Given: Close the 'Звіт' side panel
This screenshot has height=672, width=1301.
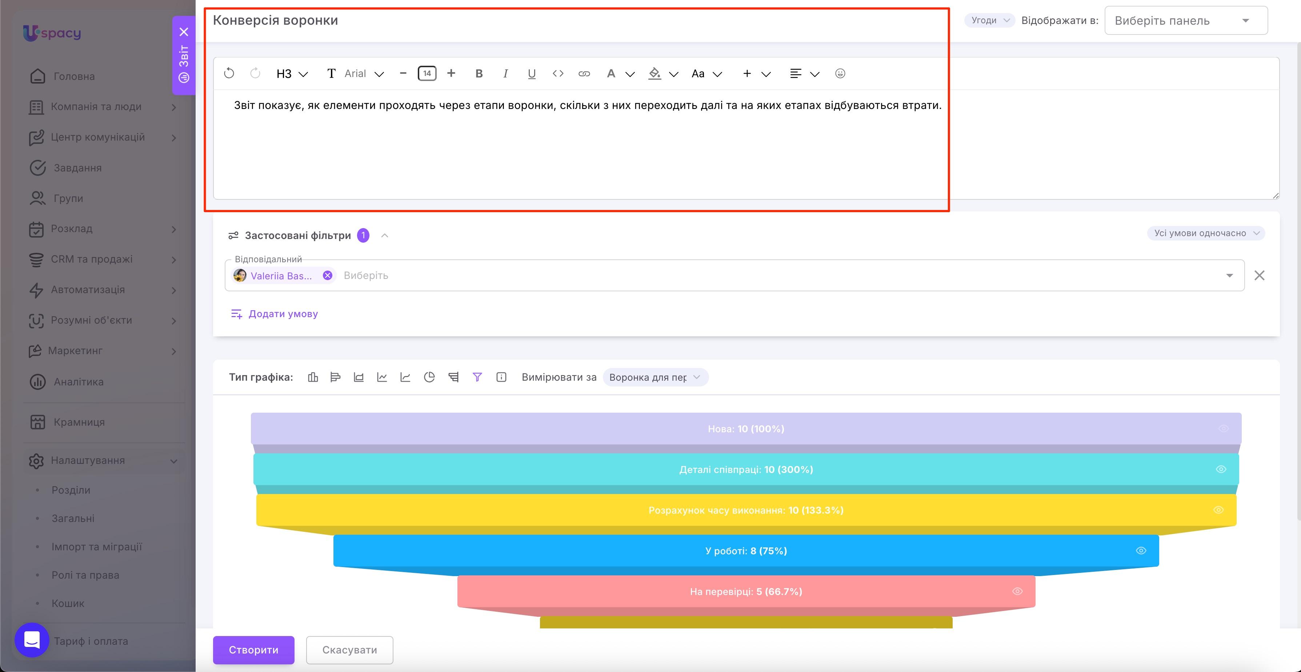Looking at the screenshot, I should click(184, 32).
